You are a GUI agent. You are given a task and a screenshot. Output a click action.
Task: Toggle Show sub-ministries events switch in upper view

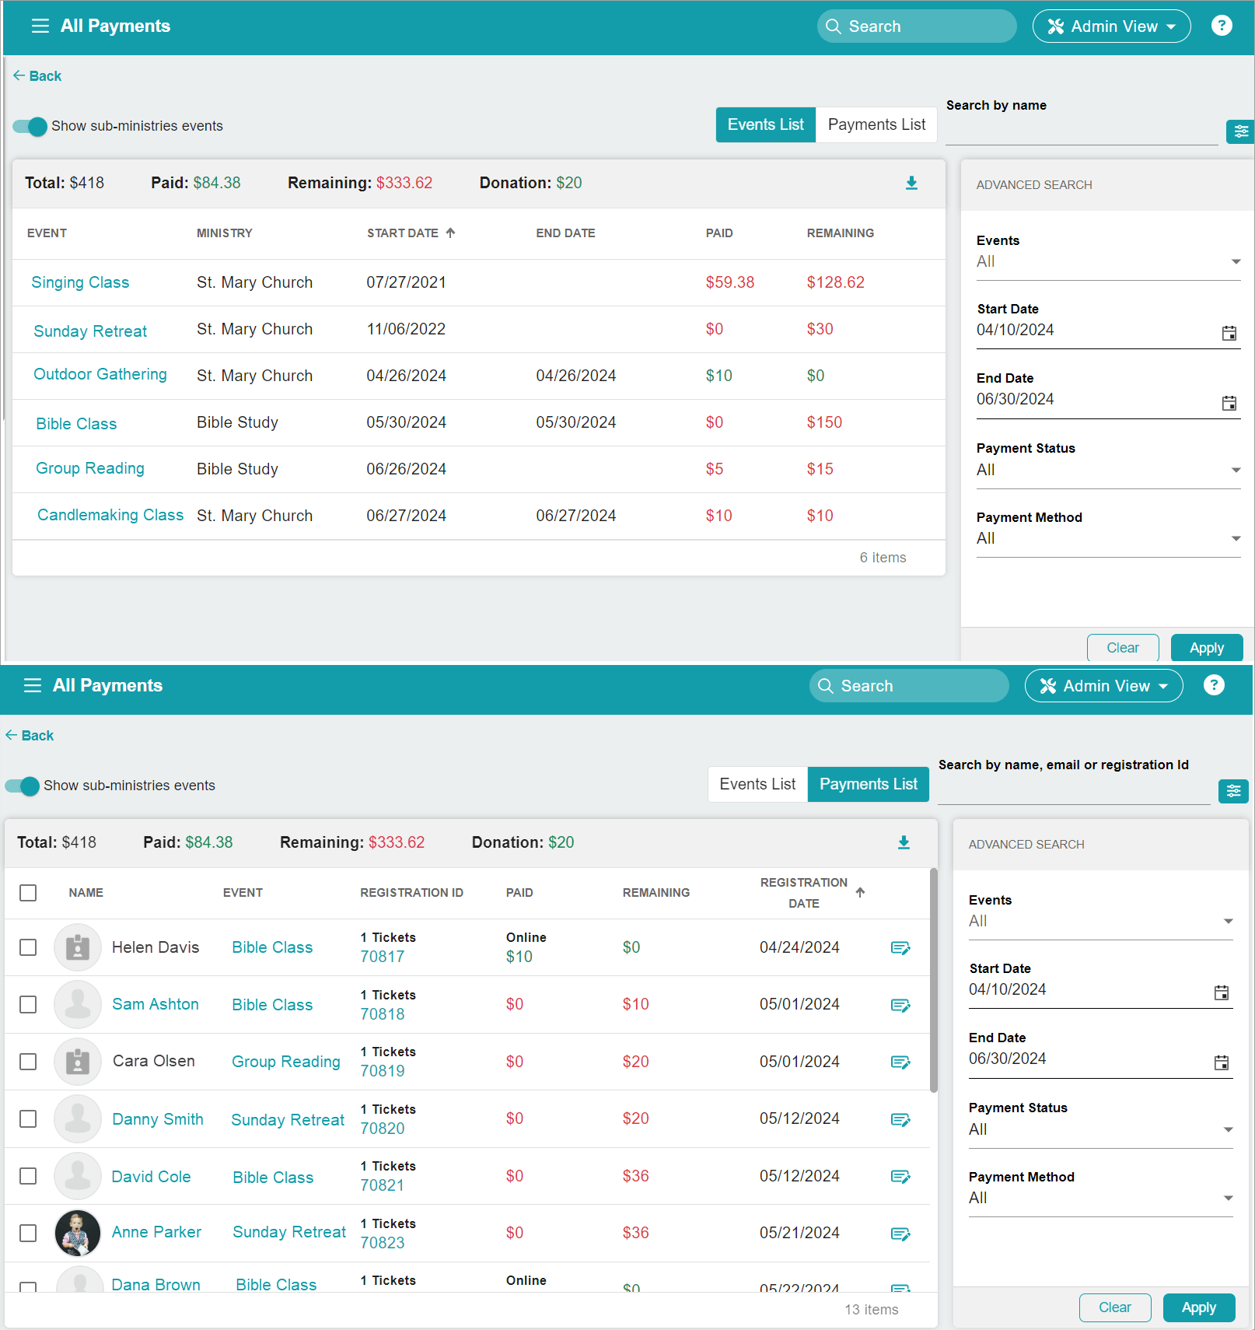[30, 127]
